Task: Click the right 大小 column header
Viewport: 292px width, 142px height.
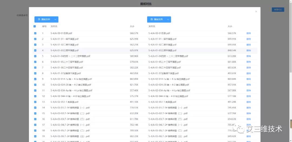Action: 230,26
